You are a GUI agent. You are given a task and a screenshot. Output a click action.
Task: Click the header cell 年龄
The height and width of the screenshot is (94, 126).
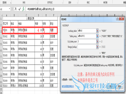pos(39,24)
